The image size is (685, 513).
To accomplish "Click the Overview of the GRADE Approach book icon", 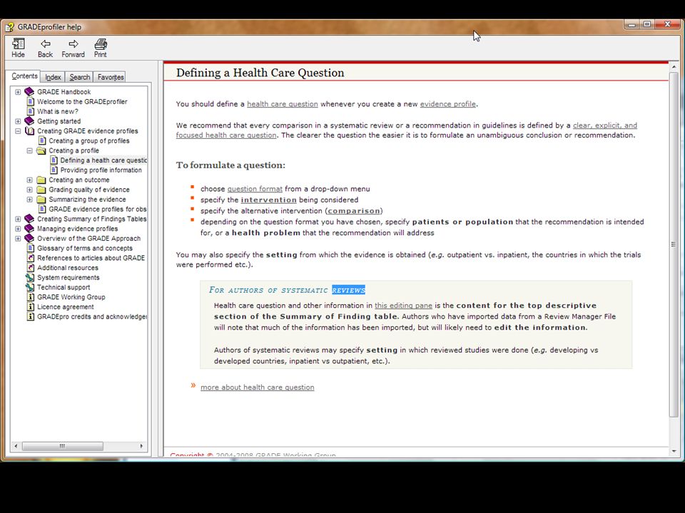I will [29, 238].
